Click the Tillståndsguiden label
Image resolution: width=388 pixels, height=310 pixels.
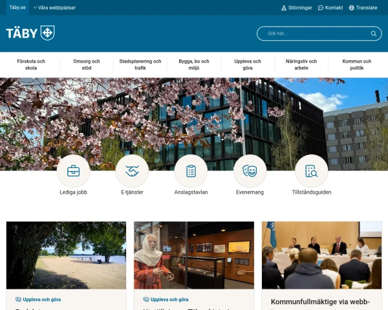point(312,192)
